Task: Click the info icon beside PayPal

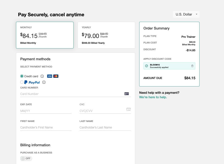Action: coord(44,82)
